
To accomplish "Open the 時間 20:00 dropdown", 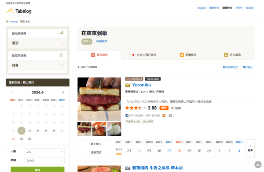I will point(44,161).
